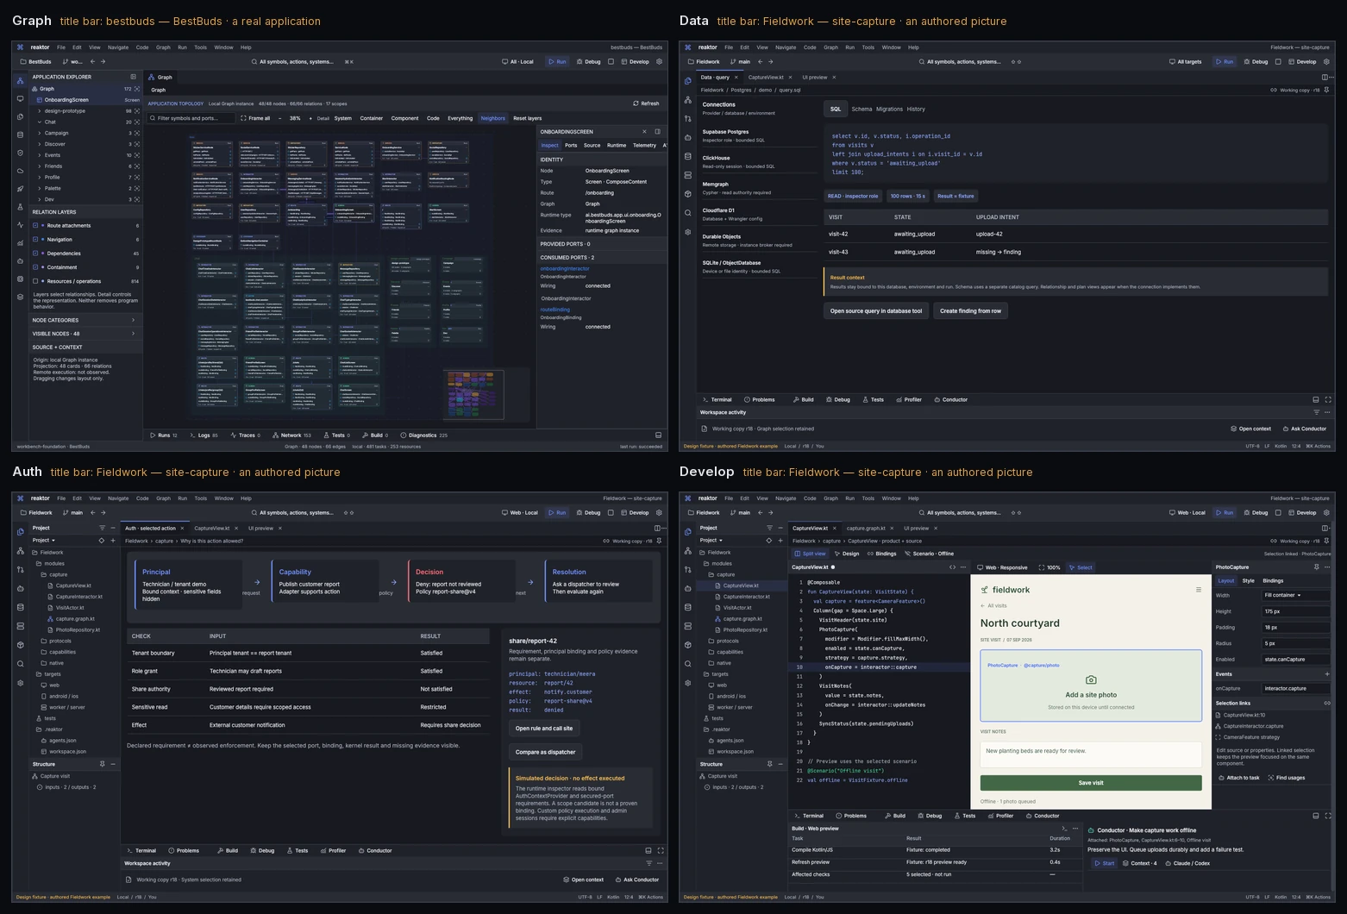Enable the Resources / operations layer checkbox in Graph window

tap(35, 281)
